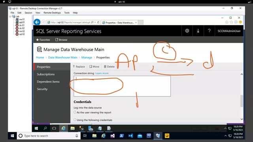
Task: Select As the user viewing the report
Action: point(75,112)
